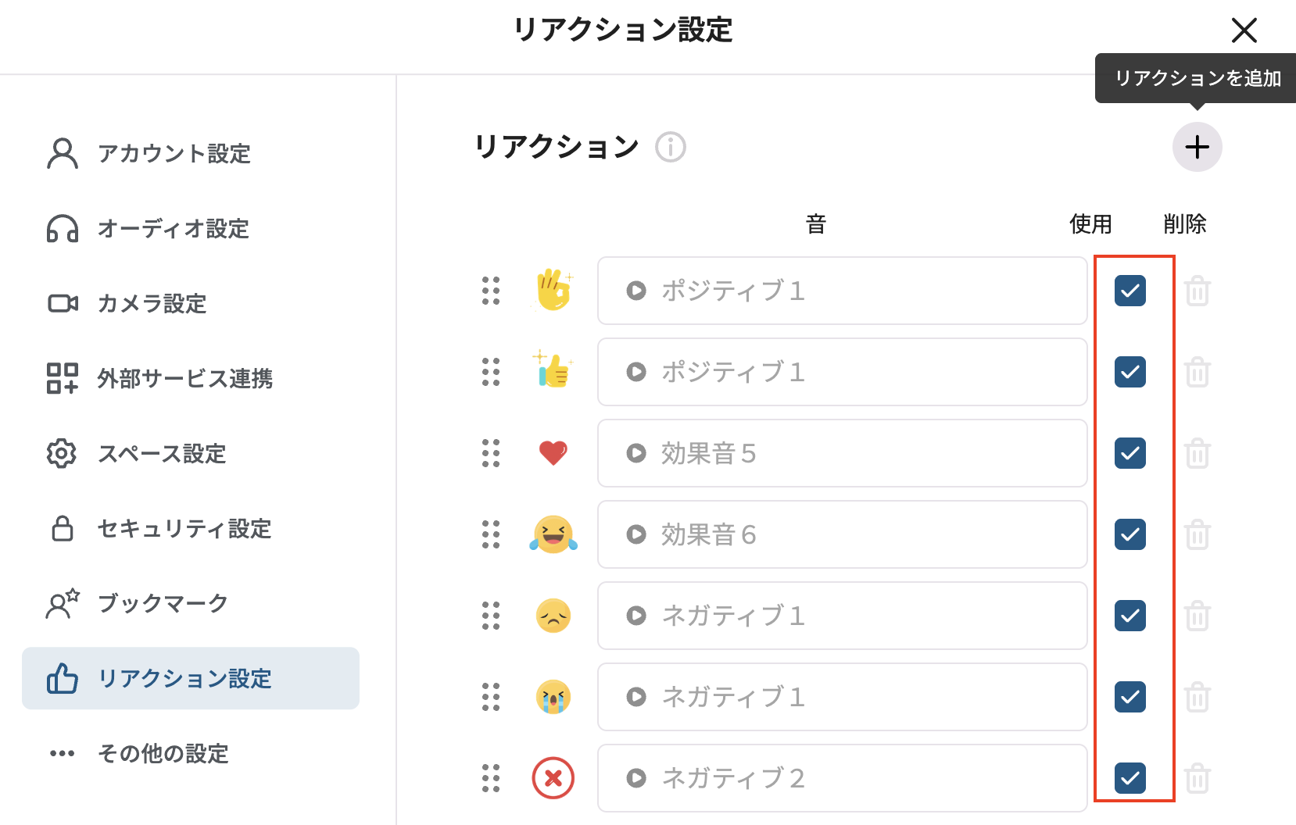
Task: Open ブックマーク from the sidebar
Action: click(x=162, y=603)
